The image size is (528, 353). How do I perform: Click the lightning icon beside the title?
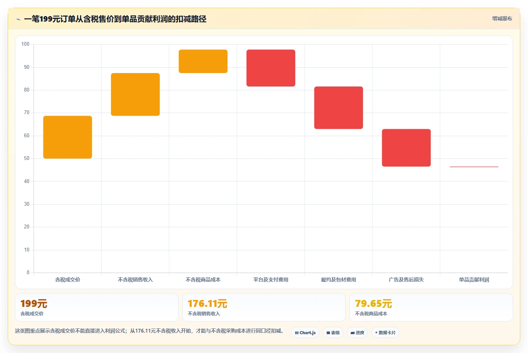pos(18,19)
